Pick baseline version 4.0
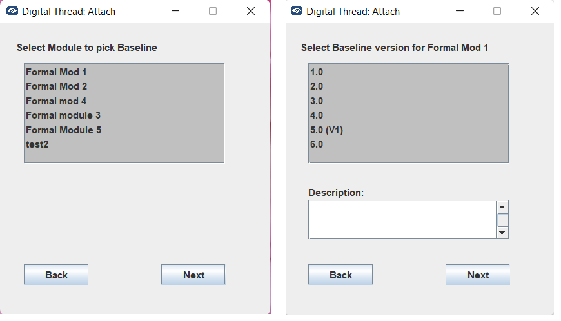This screenshot has height=321, width=561. [317, 115]
